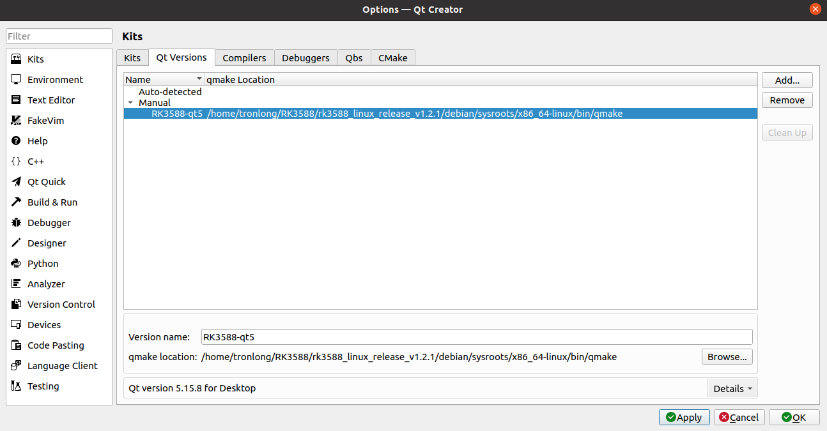Browse for qmake location

727,356
